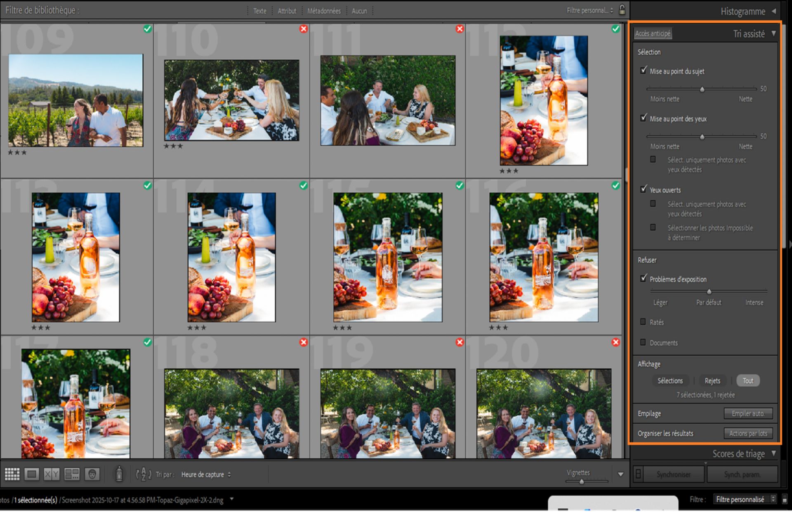Open Compare XY view
This screenshot has height=512, width=792.
click(52, 474)
